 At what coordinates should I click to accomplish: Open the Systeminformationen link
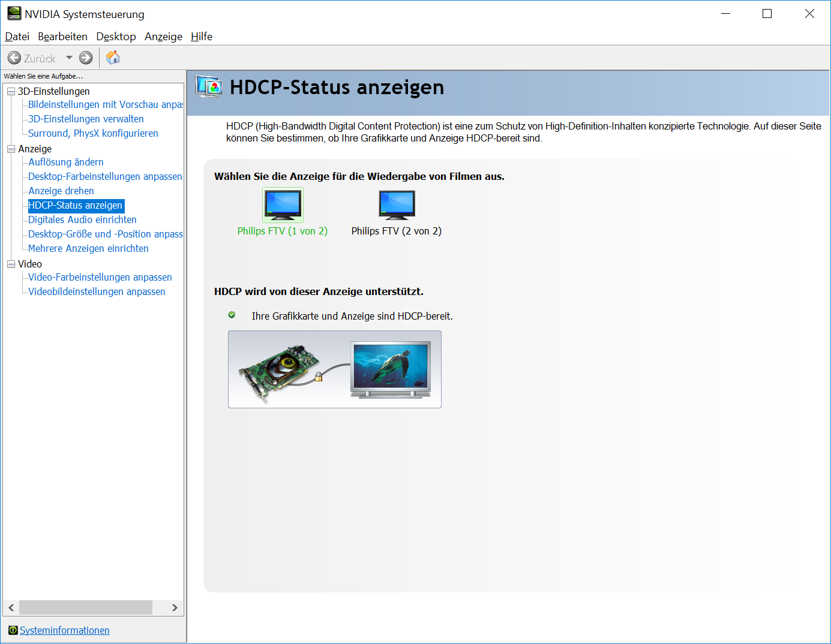(64, 630)
